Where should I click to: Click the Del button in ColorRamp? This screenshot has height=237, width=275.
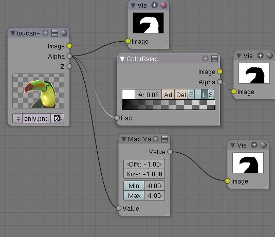point(181,95)
